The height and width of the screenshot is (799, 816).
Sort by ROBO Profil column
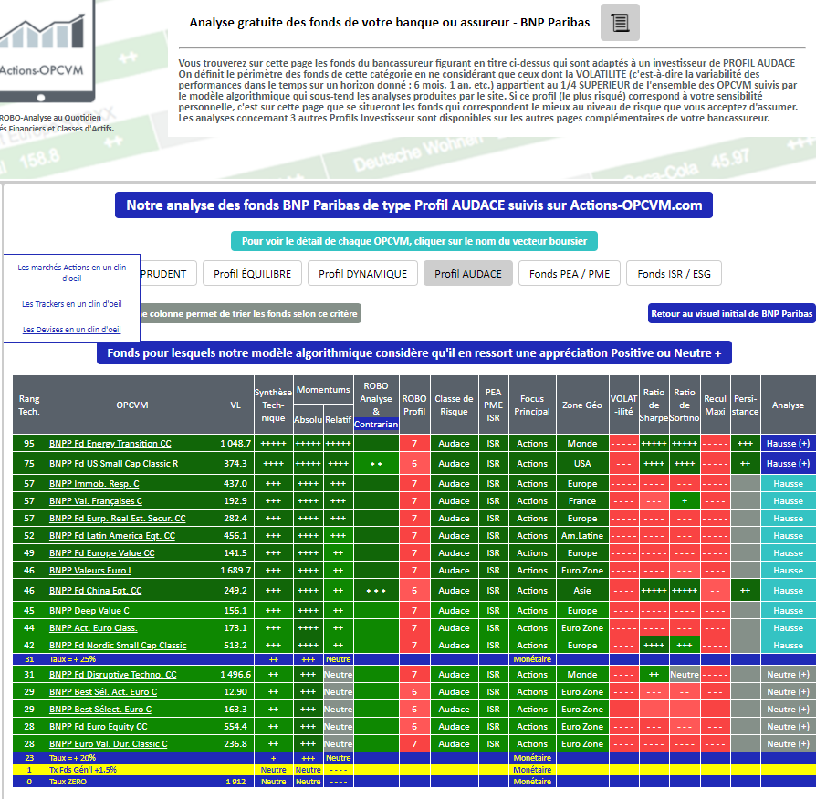[414, 405]
